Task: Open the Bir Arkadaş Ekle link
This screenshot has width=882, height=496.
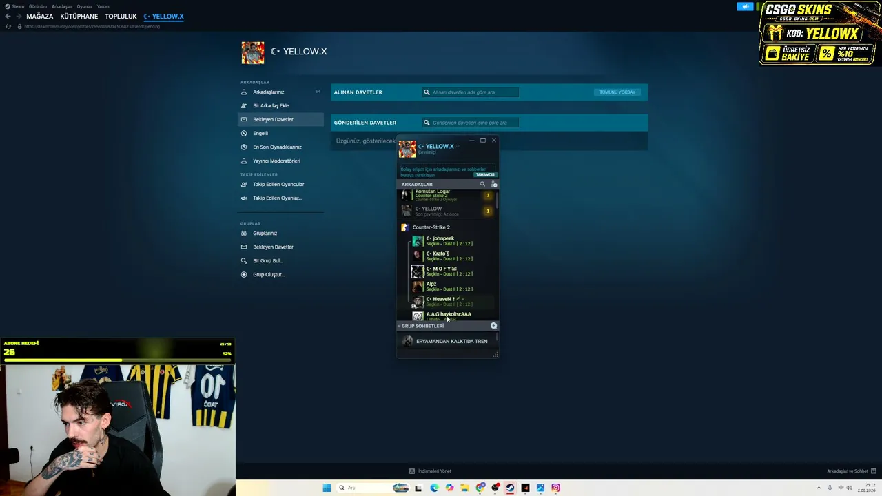Action: (x=271, y=105)
